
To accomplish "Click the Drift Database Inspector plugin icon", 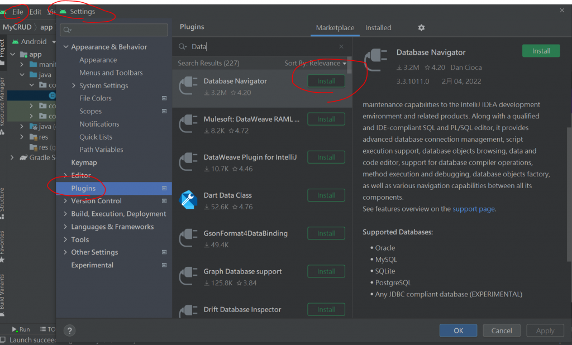I will click(x=188, y=311).
